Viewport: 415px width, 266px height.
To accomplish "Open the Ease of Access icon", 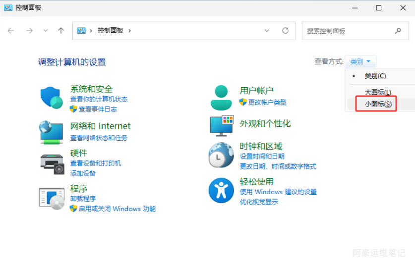I will point(221,190).
